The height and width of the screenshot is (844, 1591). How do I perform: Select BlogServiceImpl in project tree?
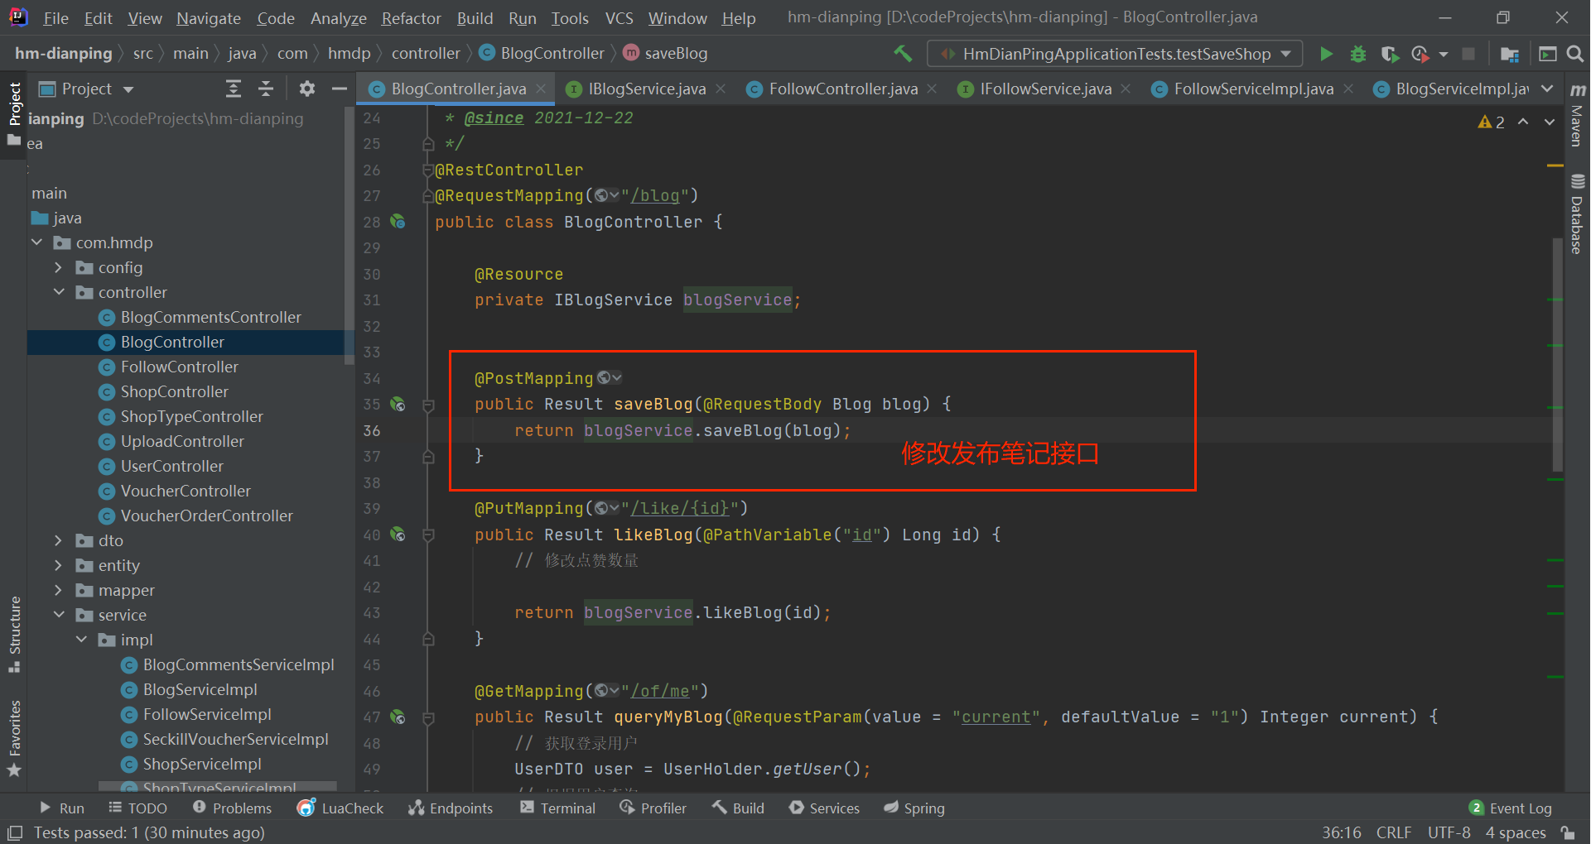point(200,689)
